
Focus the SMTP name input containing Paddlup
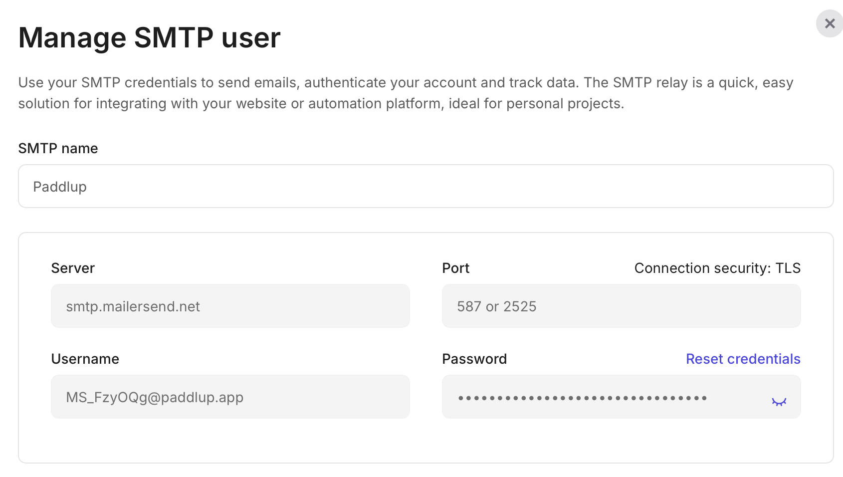(x=425, y=186)
